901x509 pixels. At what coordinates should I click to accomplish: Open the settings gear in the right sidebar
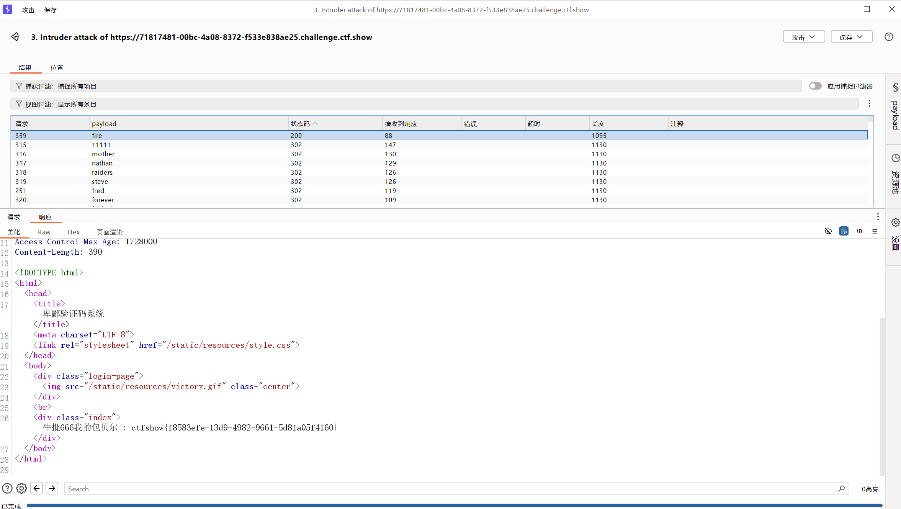coord(895,223)
